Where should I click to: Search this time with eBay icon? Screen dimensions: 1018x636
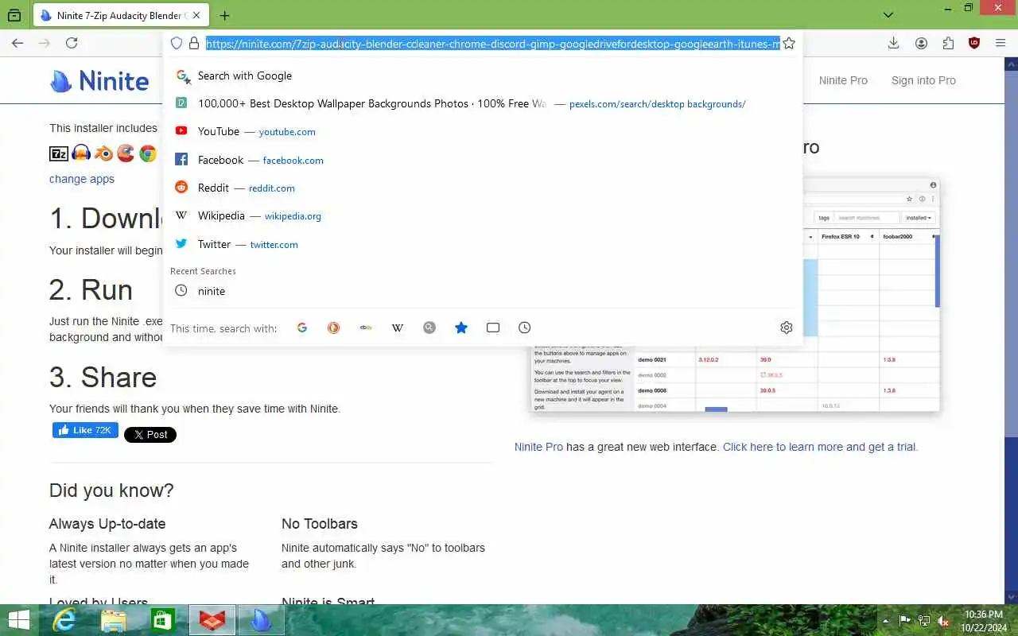[366, 328]
